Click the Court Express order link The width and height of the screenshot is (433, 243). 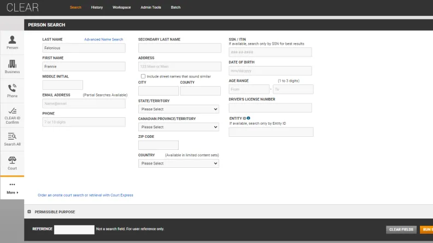pyautogui.click(x=85, y=195)
